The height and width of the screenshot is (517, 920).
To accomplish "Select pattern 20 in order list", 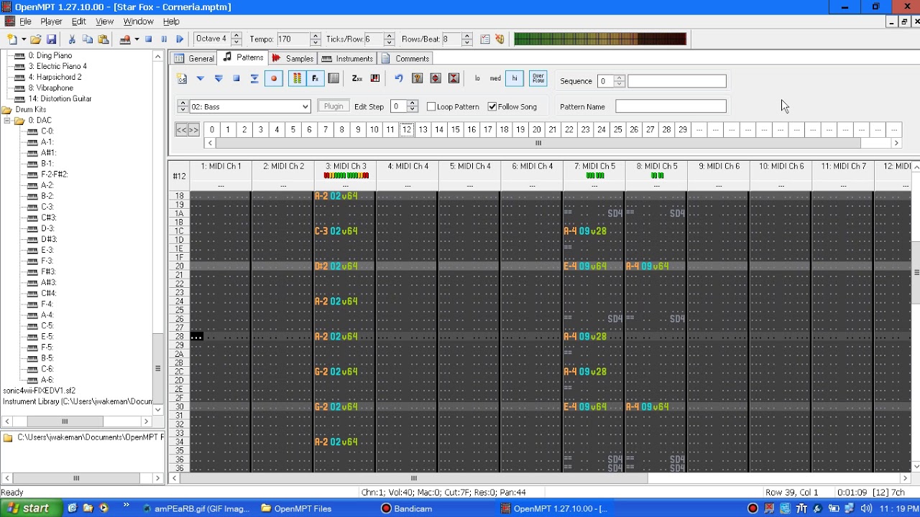I will [x=536, y=130].
